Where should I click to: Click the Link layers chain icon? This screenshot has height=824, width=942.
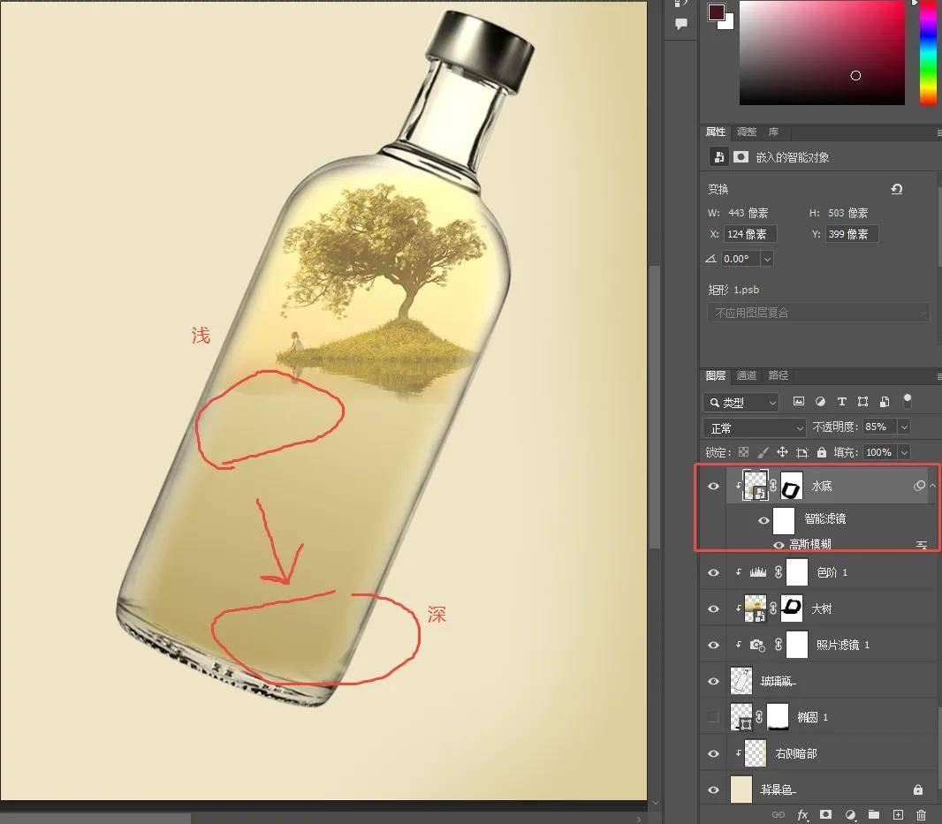780,814
